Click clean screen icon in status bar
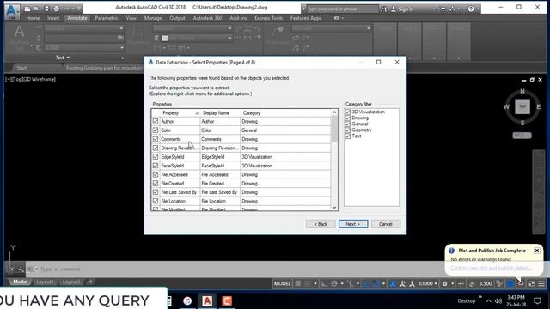 532,283
